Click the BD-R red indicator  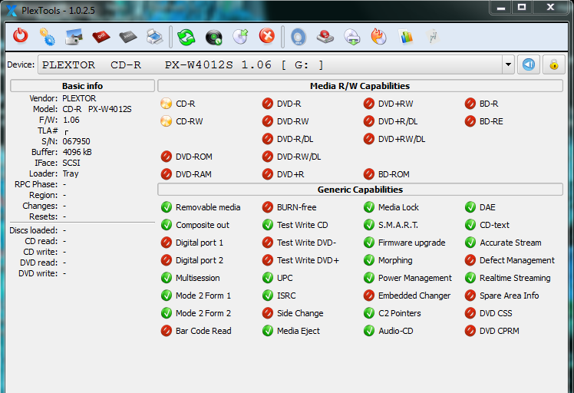tap(470, 104)
